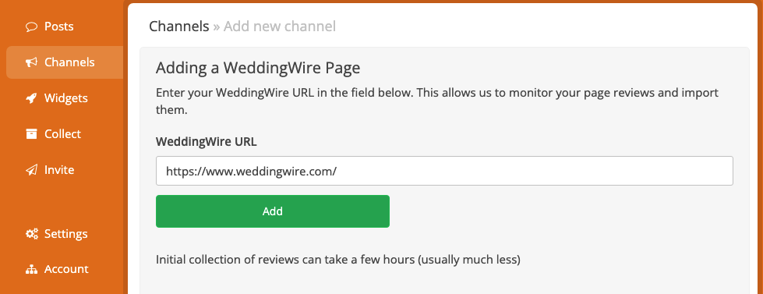Open Posts in the sidebar
The image size is (763, 294).
(59, 27)
